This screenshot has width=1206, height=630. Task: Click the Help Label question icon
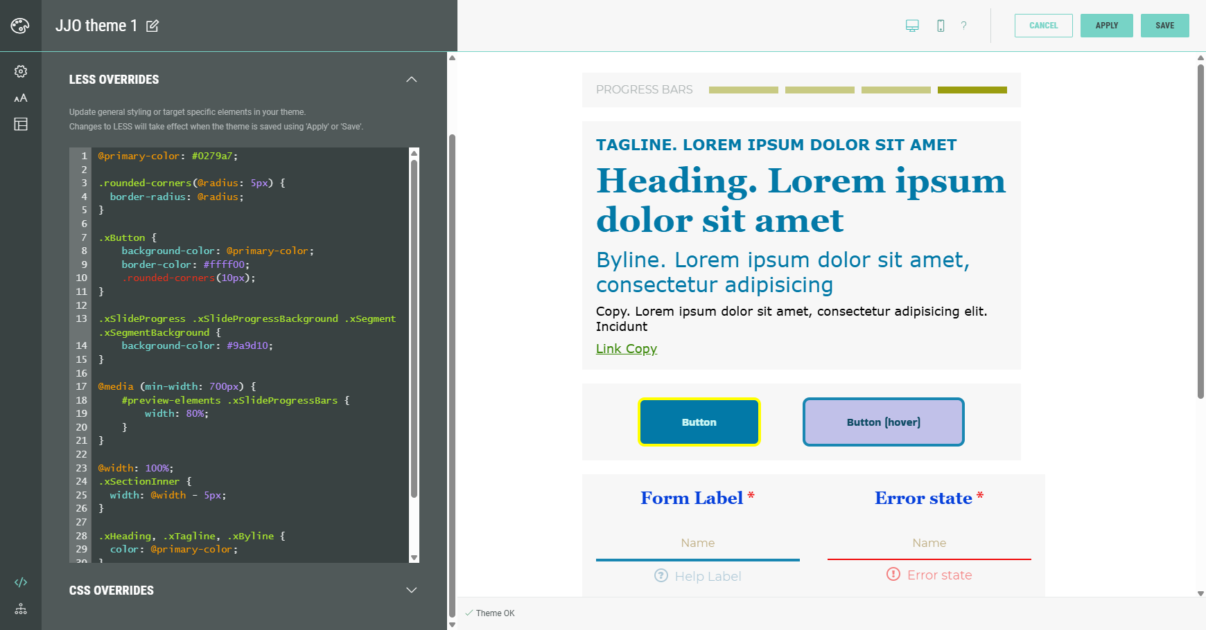[x=661, y=576]
